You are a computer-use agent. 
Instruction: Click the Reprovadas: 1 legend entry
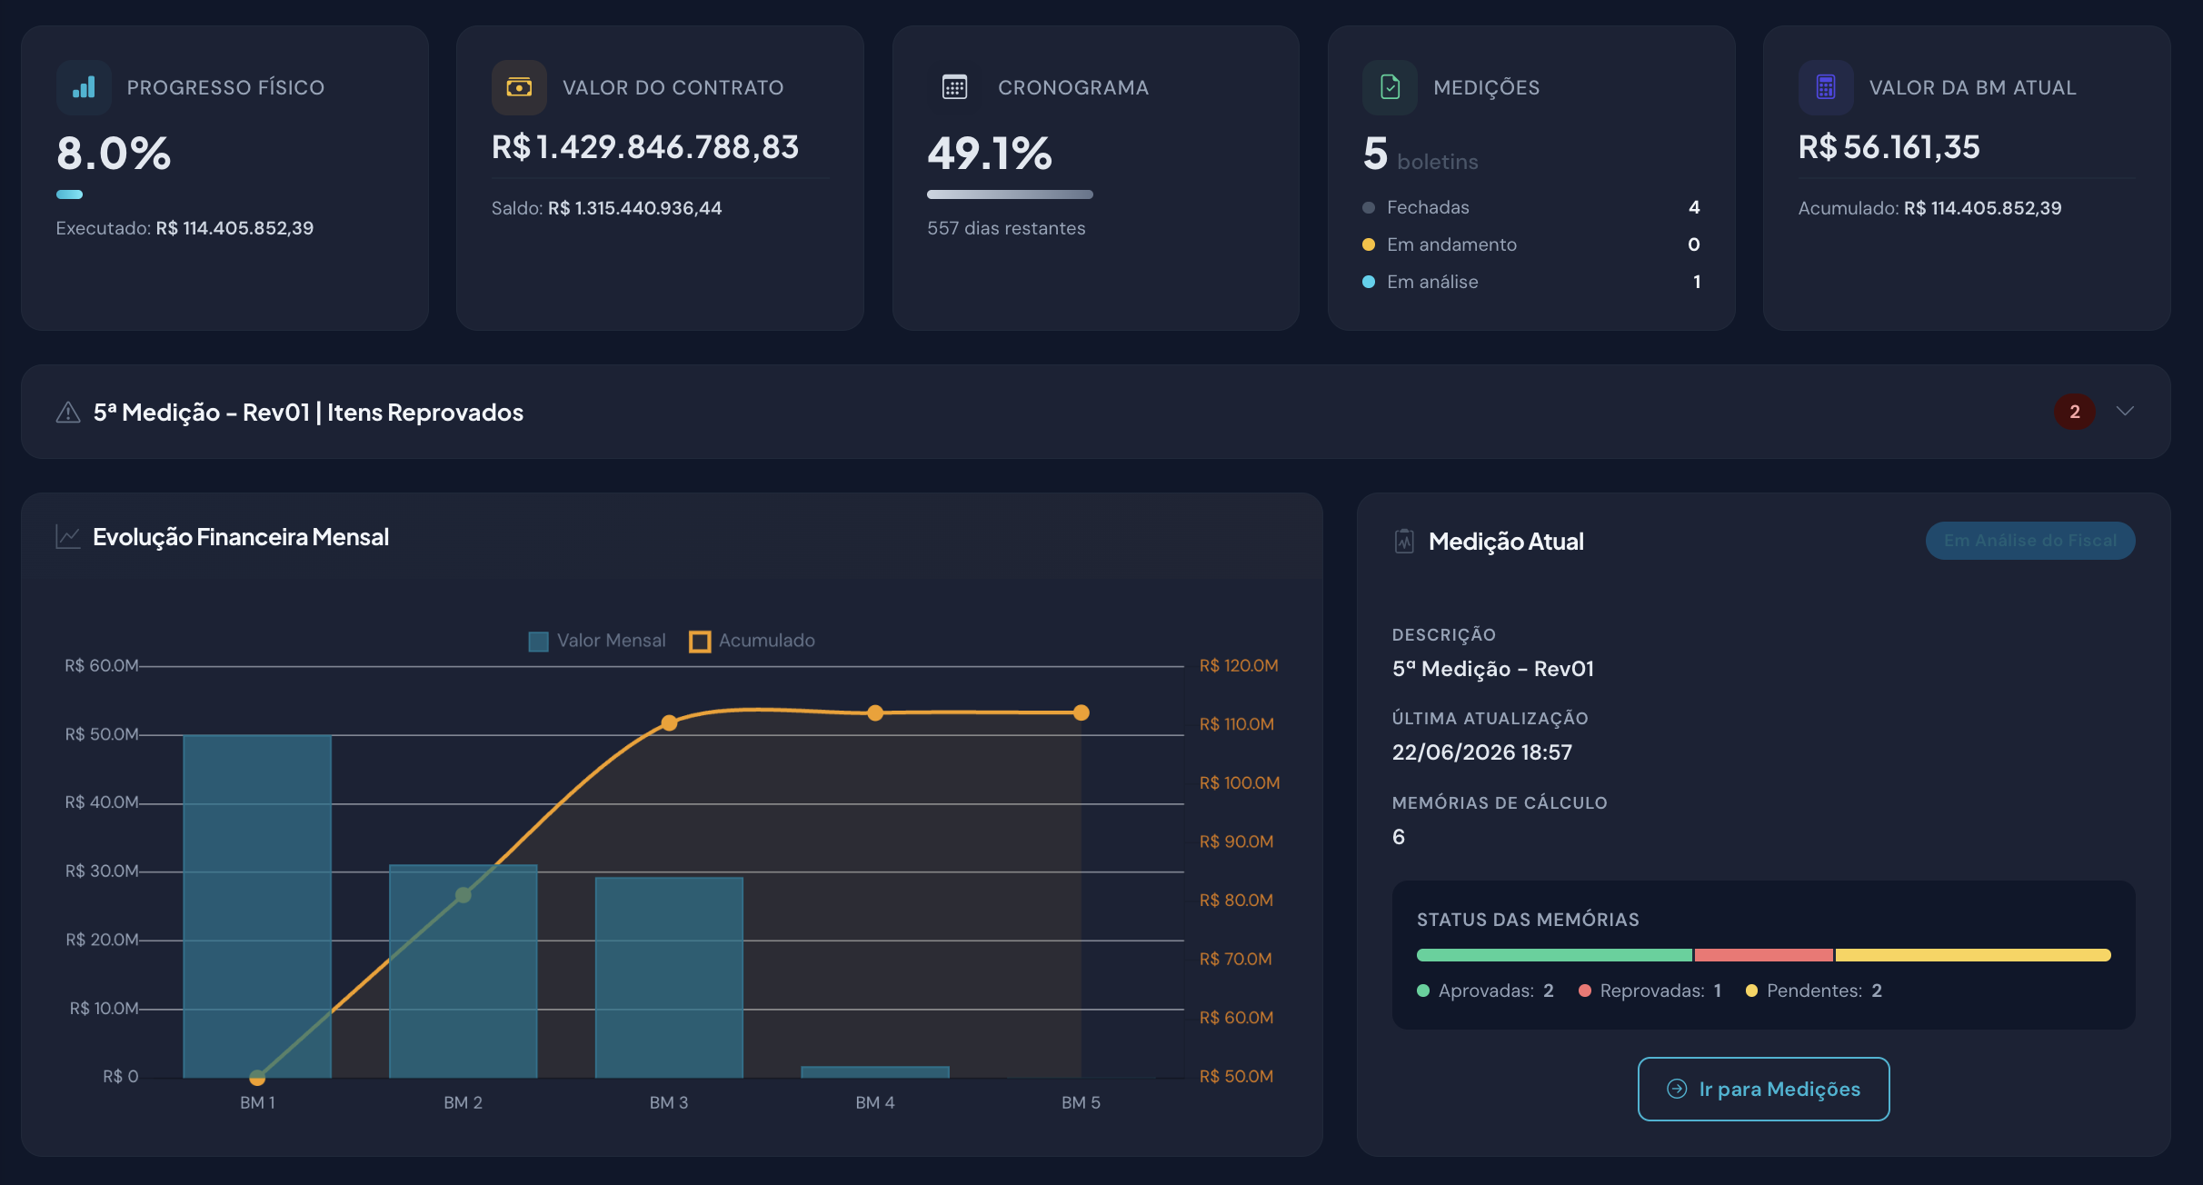[x=1650, y=991]
